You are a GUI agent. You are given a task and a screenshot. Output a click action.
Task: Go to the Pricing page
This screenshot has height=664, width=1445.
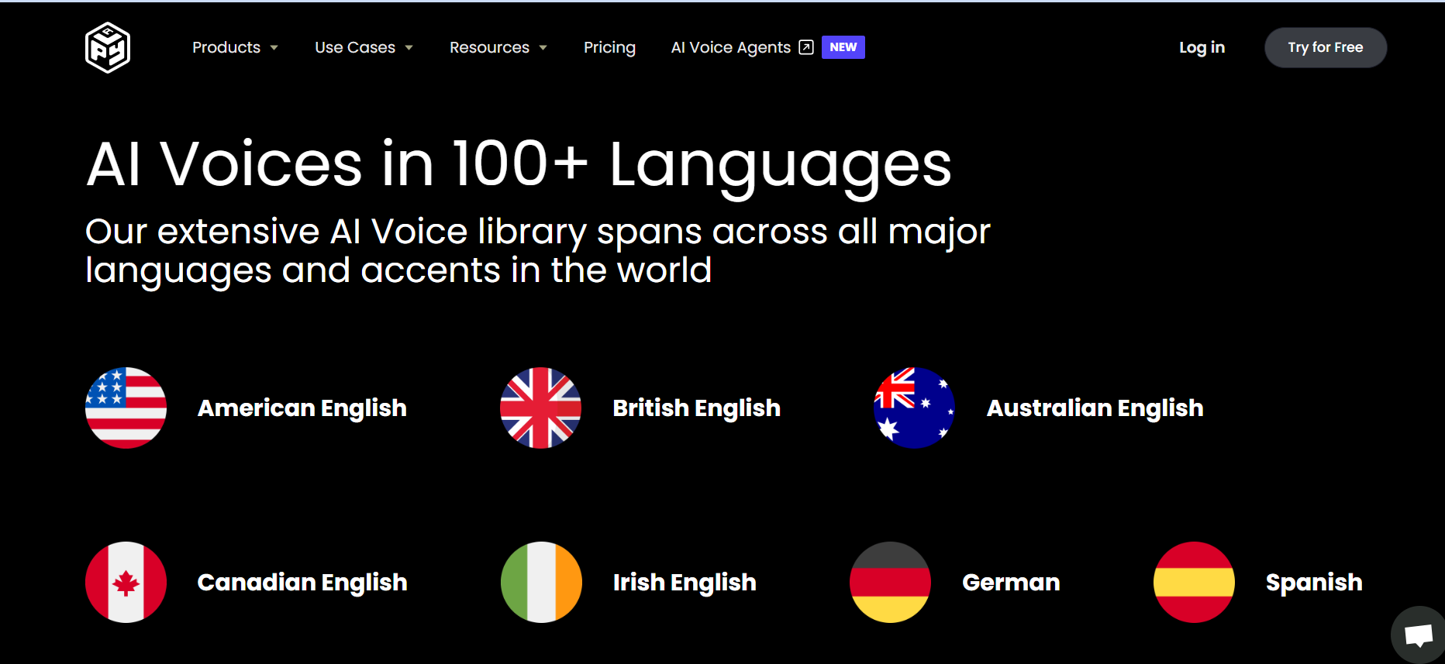click(x=609, y=47)
